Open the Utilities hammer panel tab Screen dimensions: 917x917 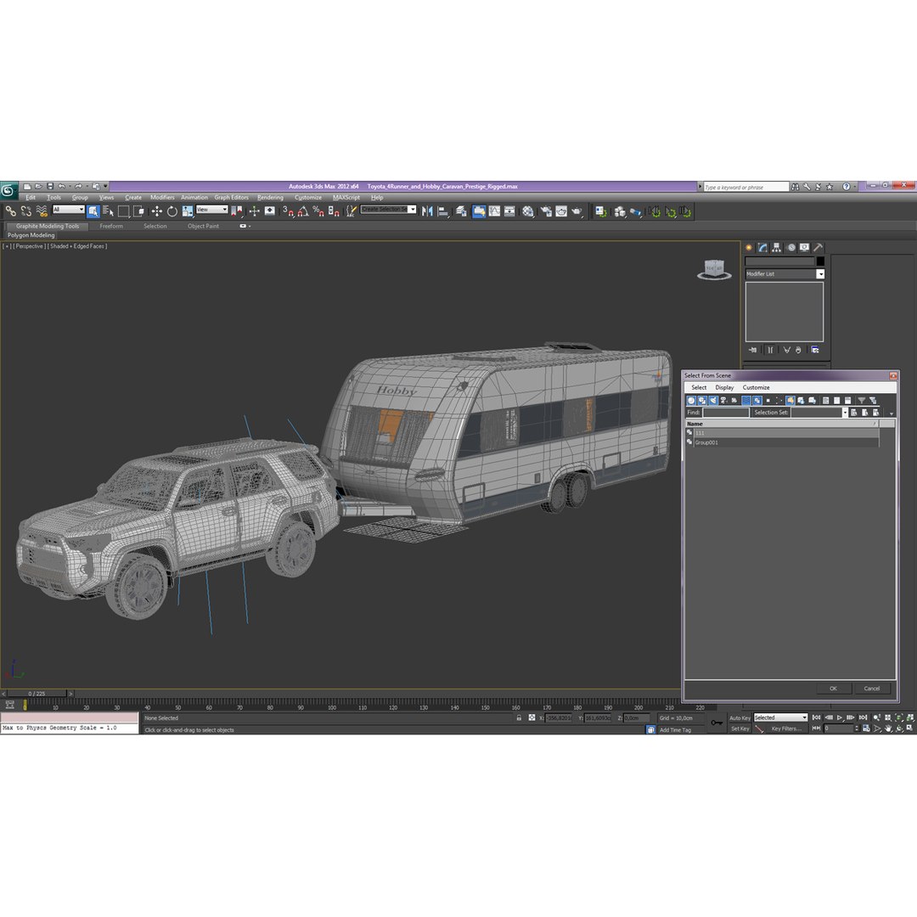click(x=819, y=247)
